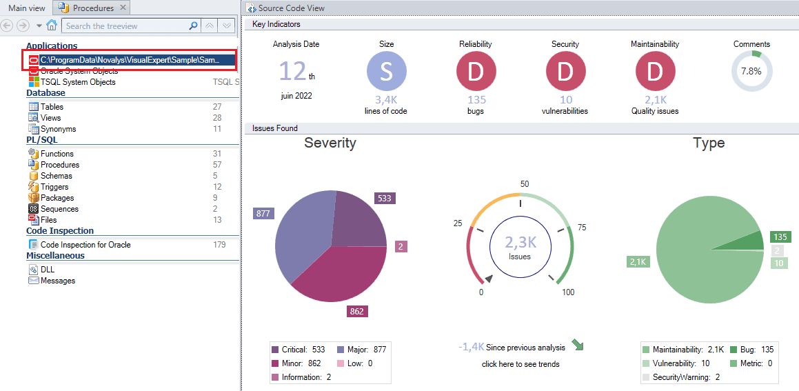Click the Critical slice of Severity pie
This screenshot has width=799, height=391.
coord(358,219)
